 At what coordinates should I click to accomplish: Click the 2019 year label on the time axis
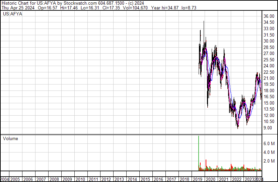(x=197, y=179)
